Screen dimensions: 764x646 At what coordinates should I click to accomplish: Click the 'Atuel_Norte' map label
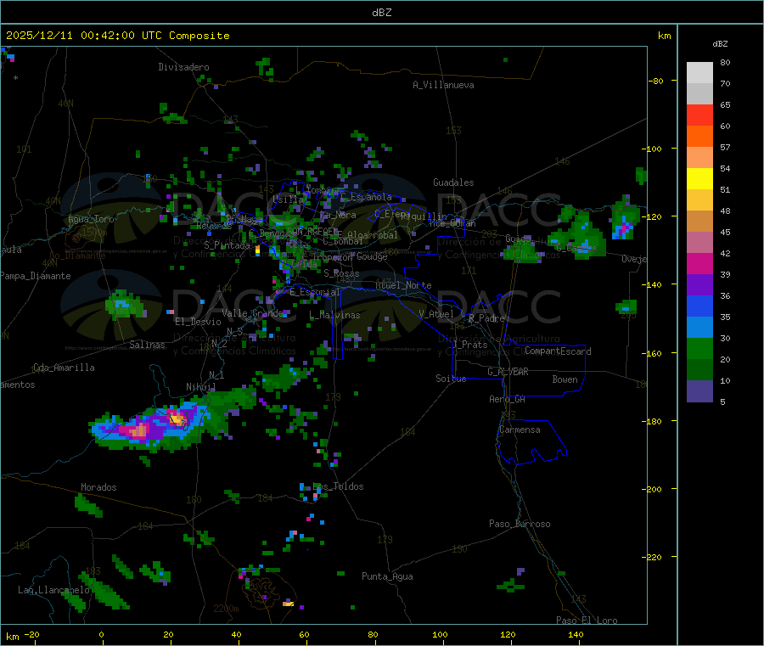[403, 285]
